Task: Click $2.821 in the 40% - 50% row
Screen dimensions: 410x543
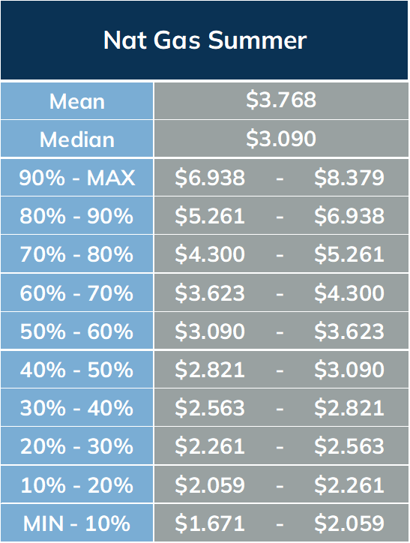Action: point(210,369)
